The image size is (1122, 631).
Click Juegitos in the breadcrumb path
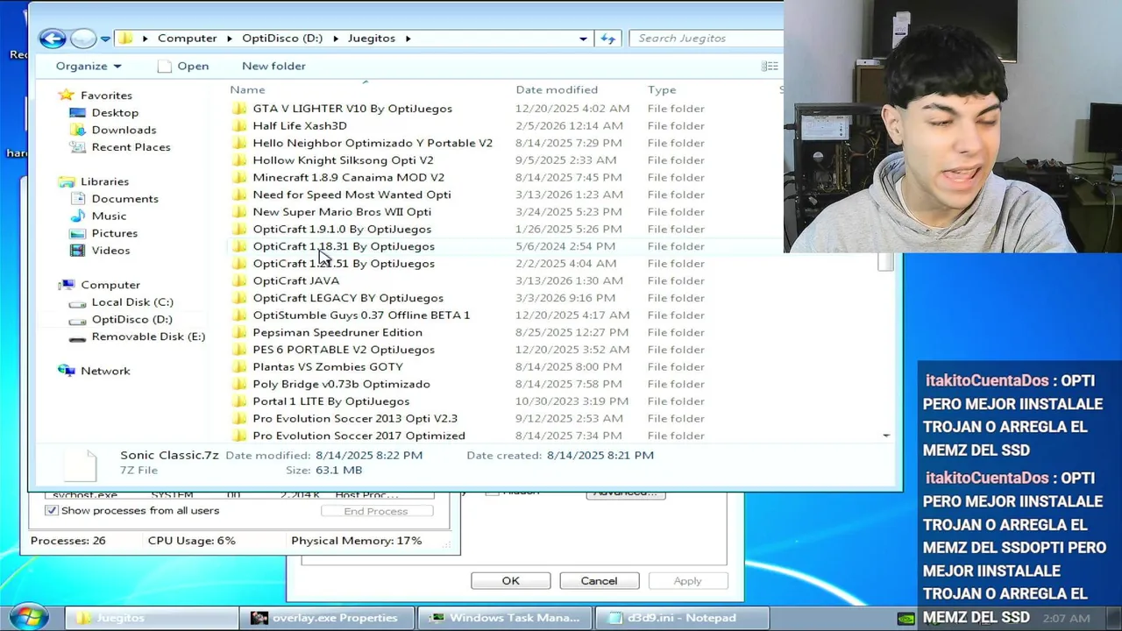tap(371, 39)
